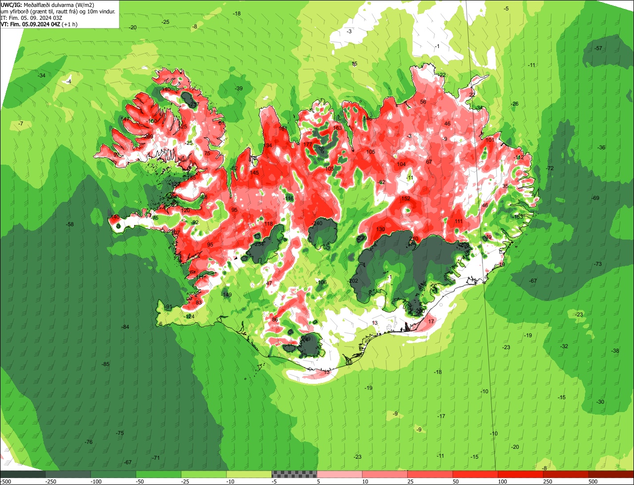Click the legend swatch between 250 and 500

click(x=566, y=474)
